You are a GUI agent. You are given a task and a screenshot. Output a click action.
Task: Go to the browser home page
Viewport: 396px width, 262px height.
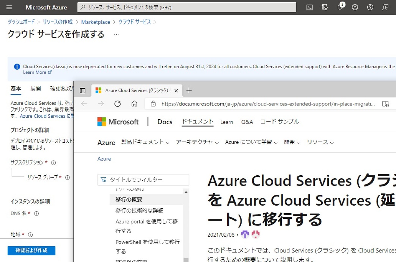coord(134,104)
